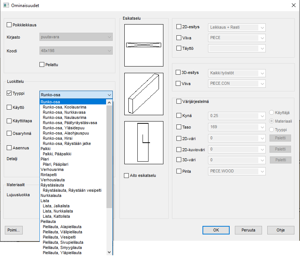
Task: Select Palkki, Pääpalkki in the type list
Action: 57,154
